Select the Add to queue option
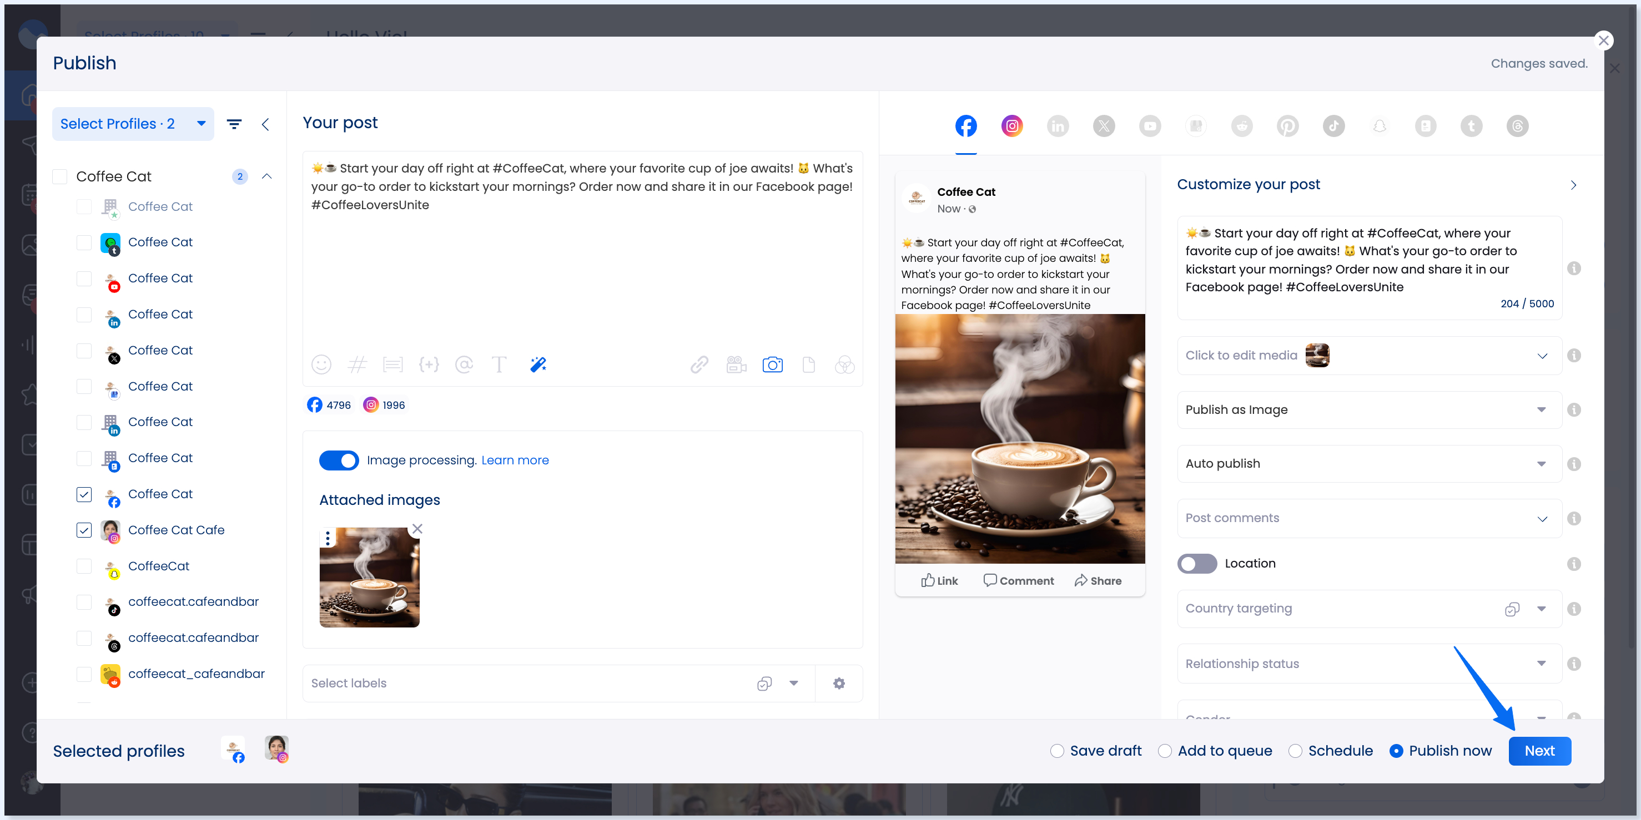 click(1165, 751)
